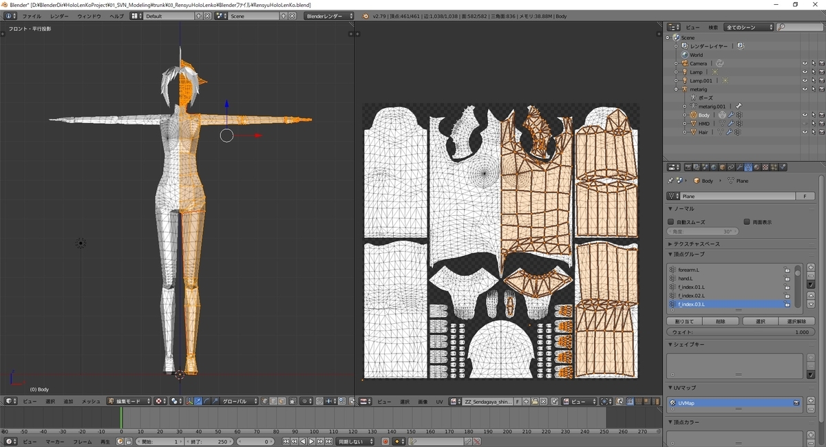Click the play animation button in timeline
This screenshot has height=447, width=826.
coord(311,441)
